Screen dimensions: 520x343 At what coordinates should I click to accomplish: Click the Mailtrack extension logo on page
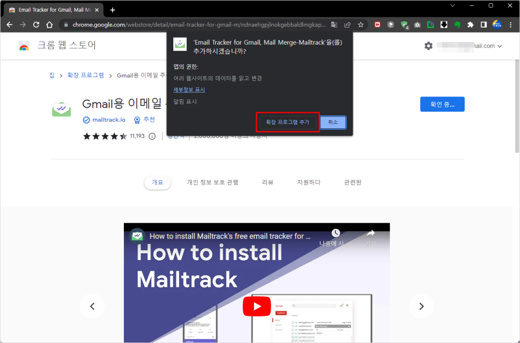click(61, 109)
